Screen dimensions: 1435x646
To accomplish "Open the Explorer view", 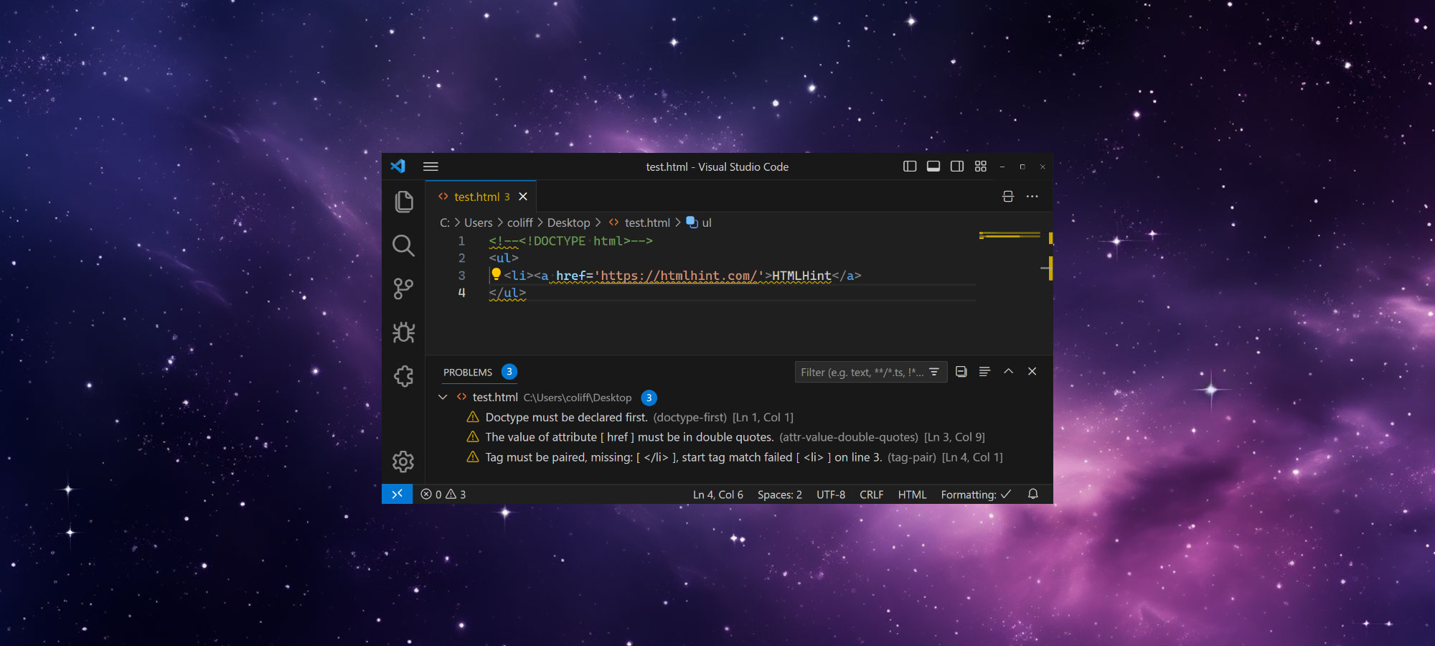I will pyautogui.click(x=403, y=202).
